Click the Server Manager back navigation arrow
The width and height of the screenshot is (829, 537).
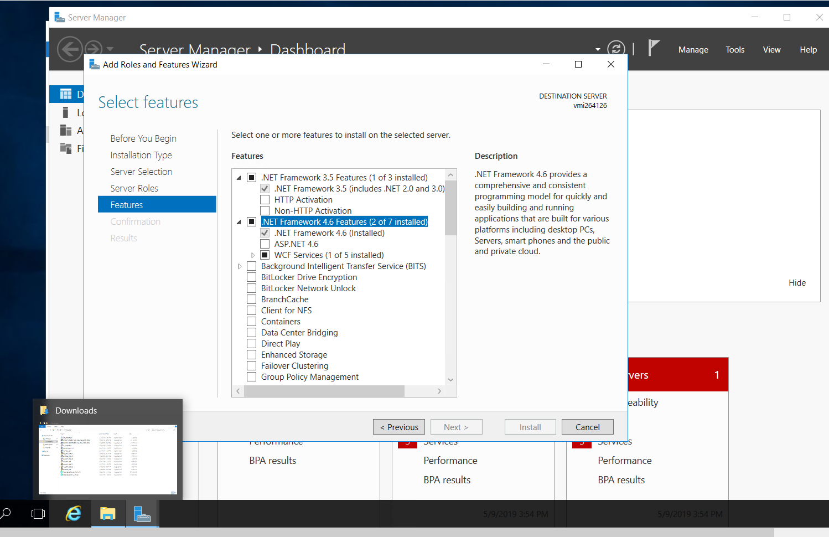[70, 49]
